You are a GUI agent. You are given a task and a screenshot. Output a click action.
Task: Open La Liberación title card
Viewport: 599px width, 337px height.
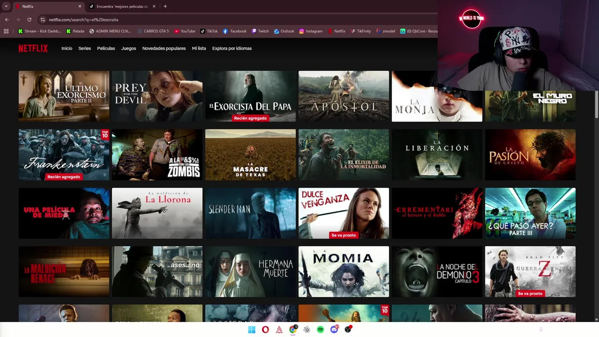(437, 154)
